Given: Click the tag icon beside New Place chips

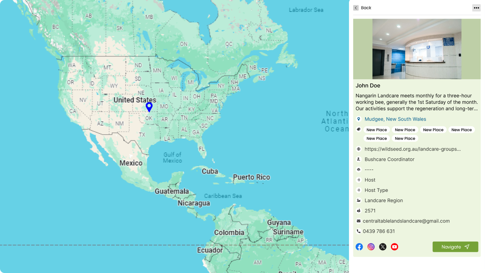Looking at the screenshot, I should (x=358, y=130).
